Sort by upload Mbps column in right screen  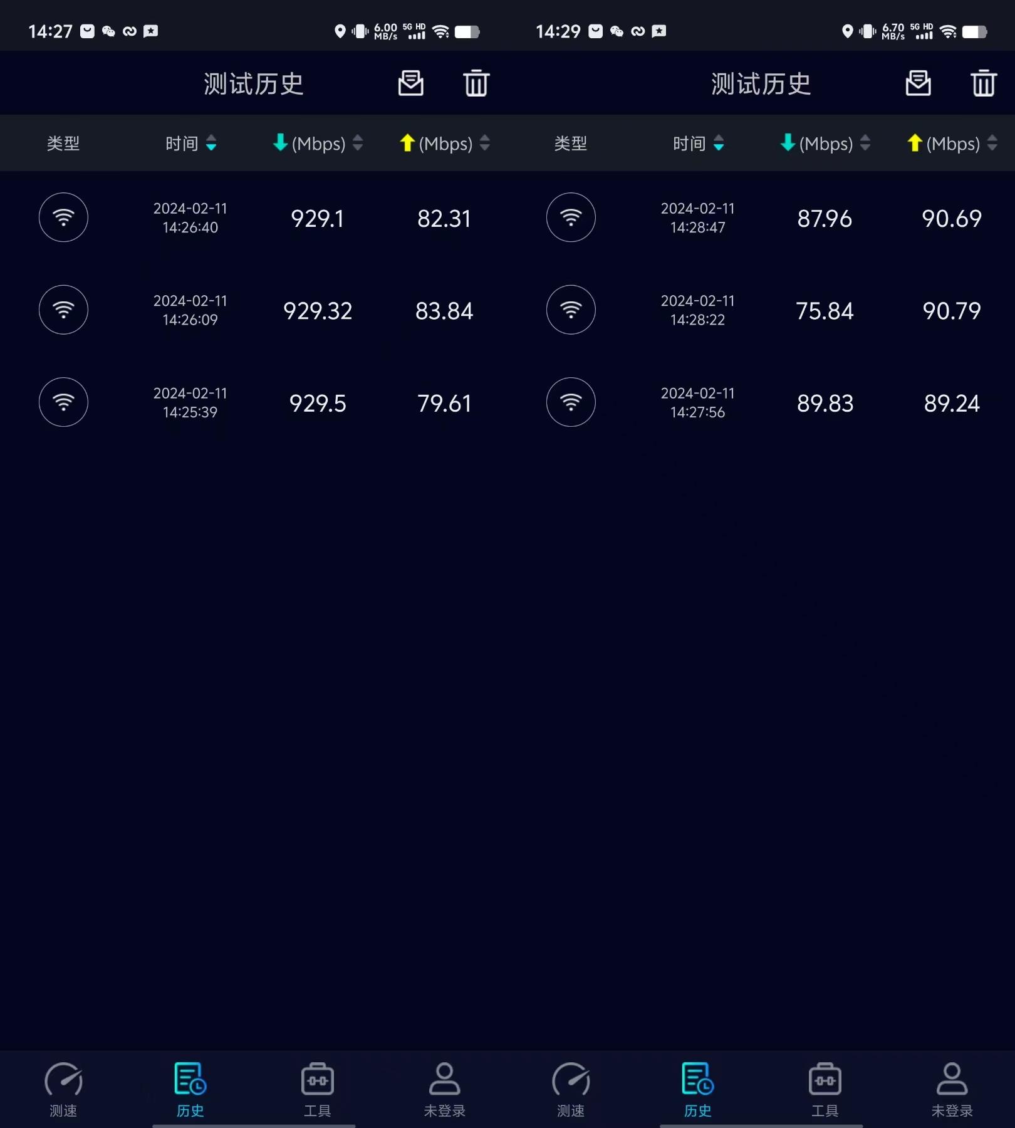(x=952, y=144)
